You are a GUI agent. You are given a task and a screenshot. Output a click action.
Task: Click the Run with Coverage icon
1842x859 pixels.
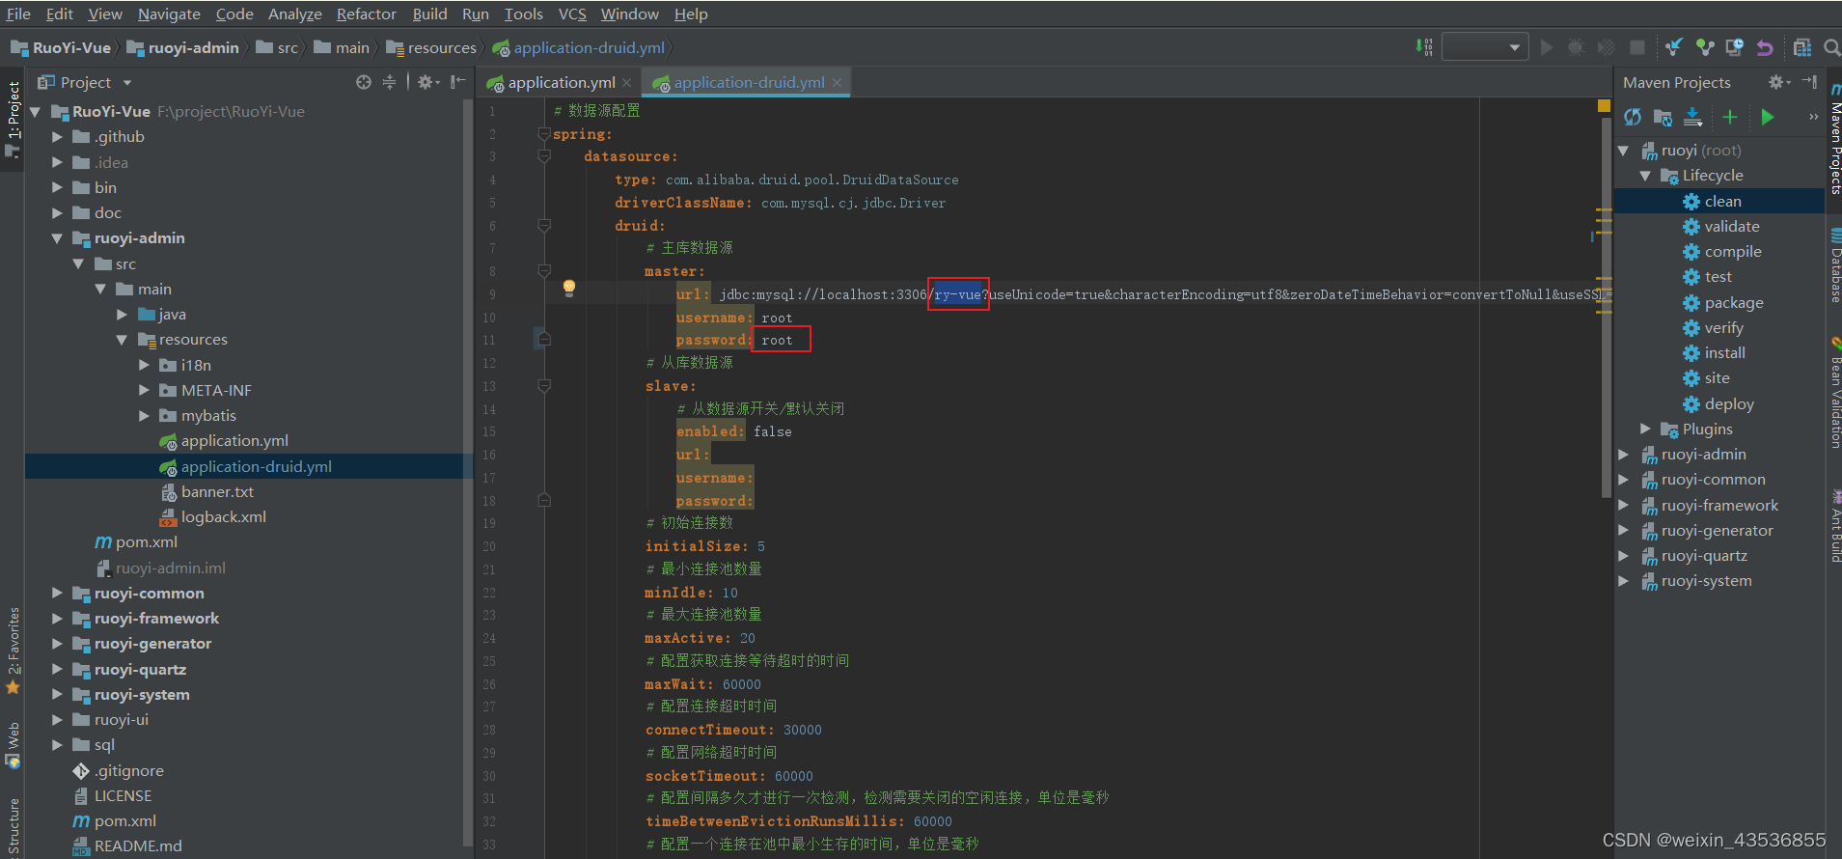(1606, 47)
